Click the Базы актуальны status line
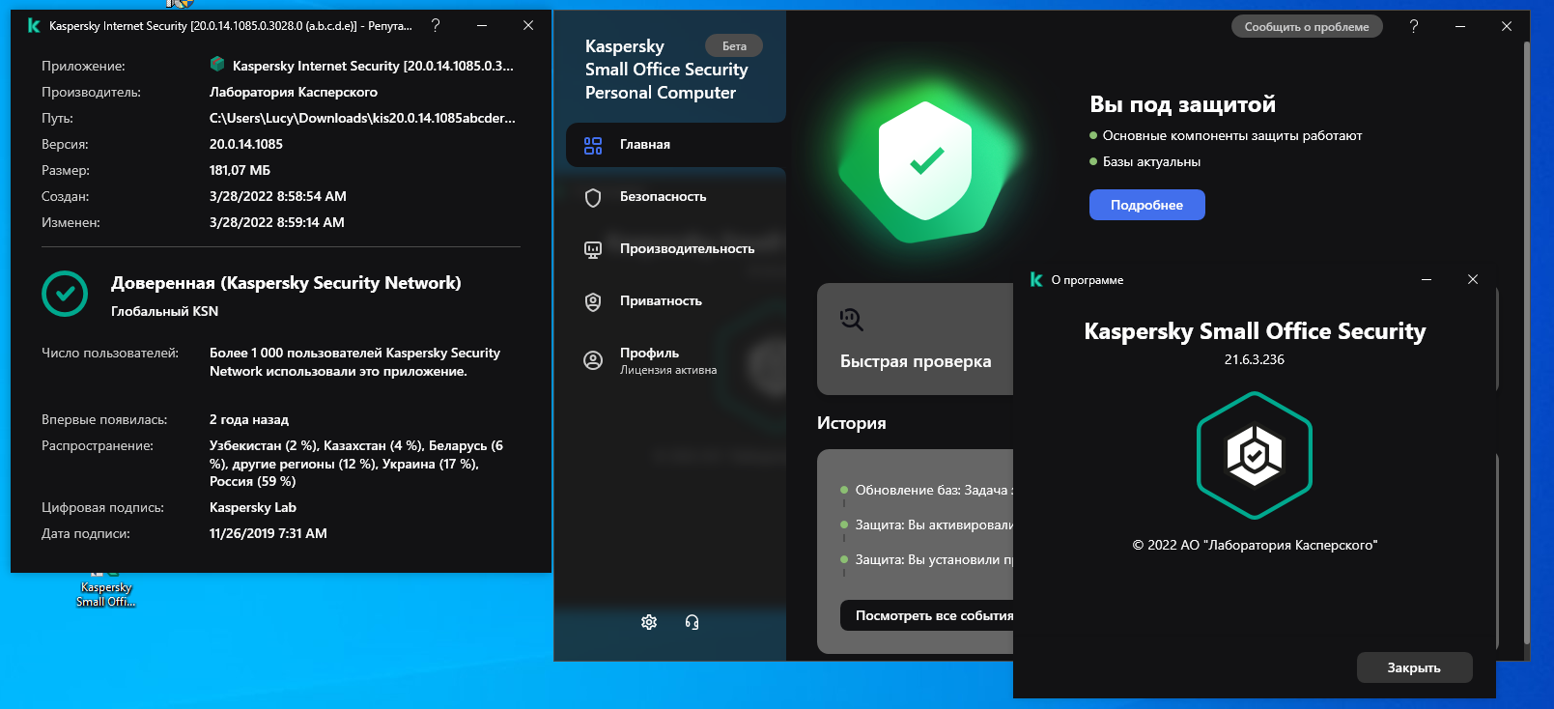1554x709 pixels. [x=1151, y=161]
